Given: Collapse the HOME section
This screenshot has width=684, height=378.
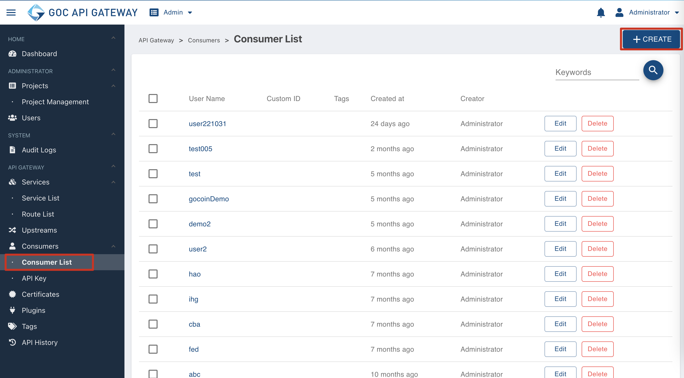Looking at the screenshot, I should [113, 38].
